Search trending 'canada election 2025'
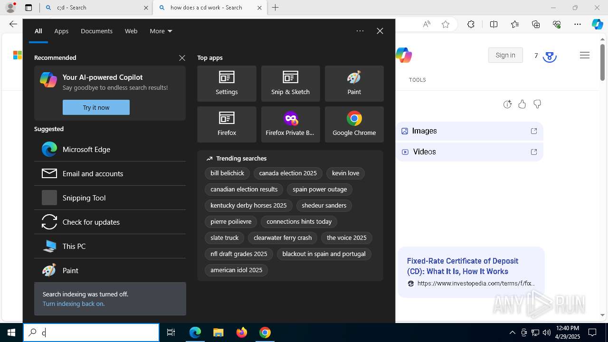Image resolution: width=608 pixels, height=342 pixels. 288,173
